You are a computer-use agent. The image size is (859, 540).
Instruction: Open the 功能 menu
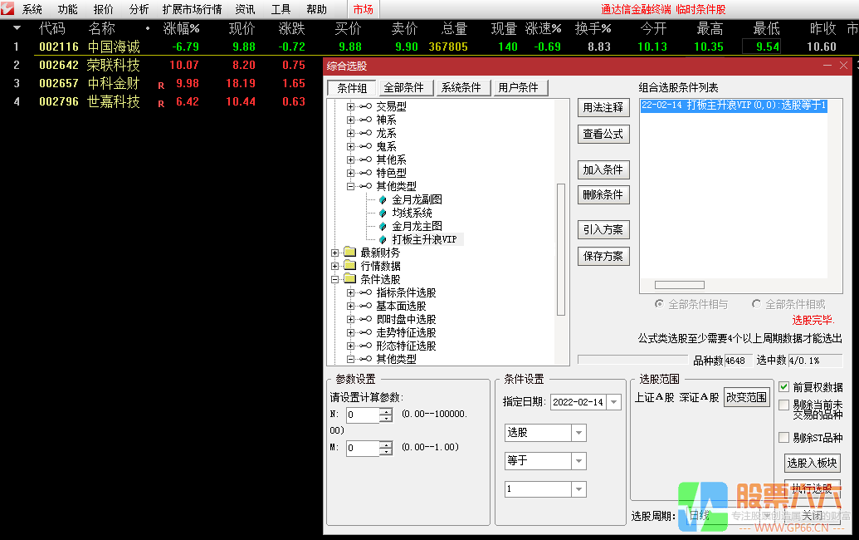[x=68, y=9]
